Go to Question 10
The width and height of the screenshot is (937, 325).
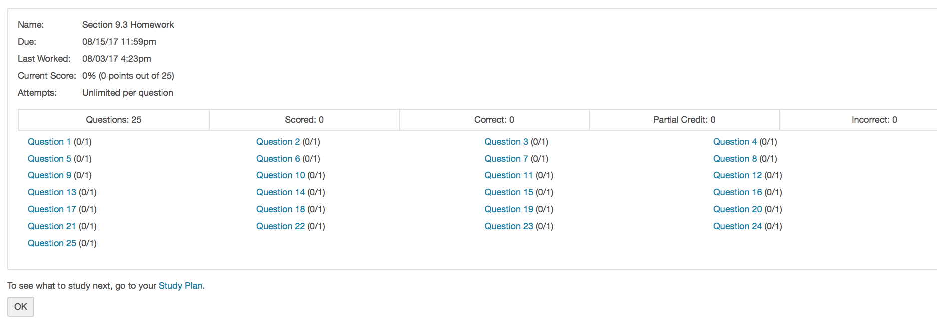tap(280, 175)
